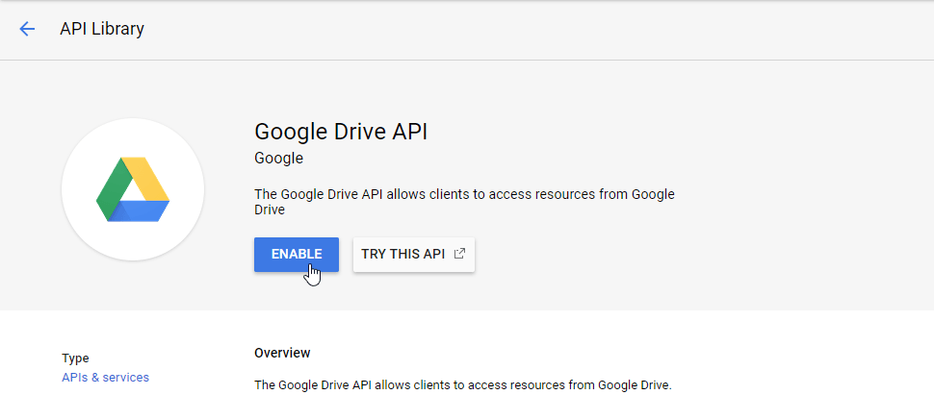934x395 pixels.
Task: Click the API Library page title
Action: tap(102, 29)
